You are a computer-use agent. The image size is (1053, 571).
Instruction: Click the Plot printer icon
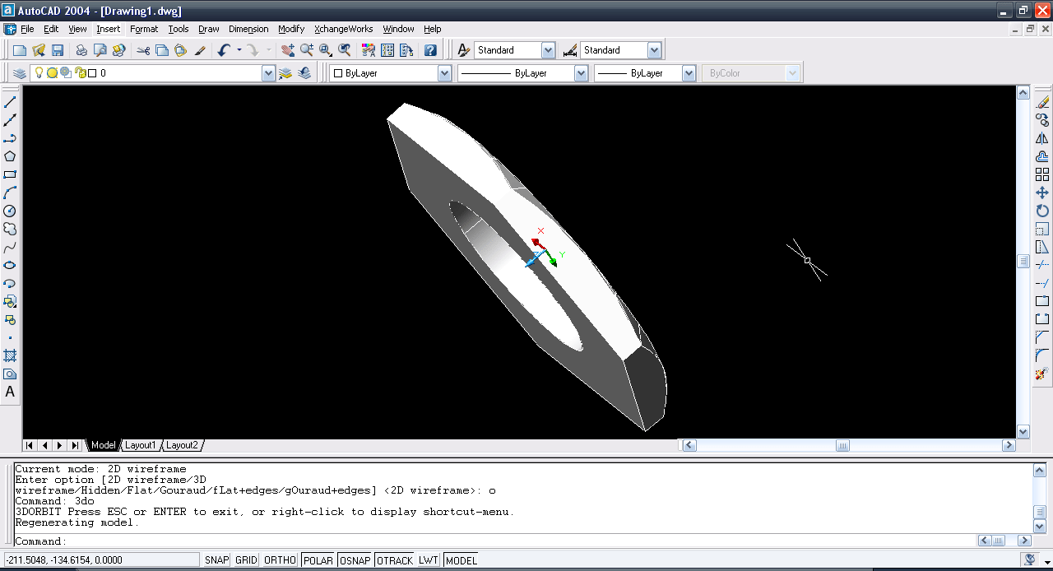[x=81, y=50]
